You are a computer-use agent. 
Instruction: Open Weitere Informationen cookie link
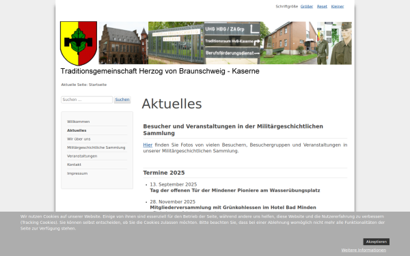click(x=364, y=251)
